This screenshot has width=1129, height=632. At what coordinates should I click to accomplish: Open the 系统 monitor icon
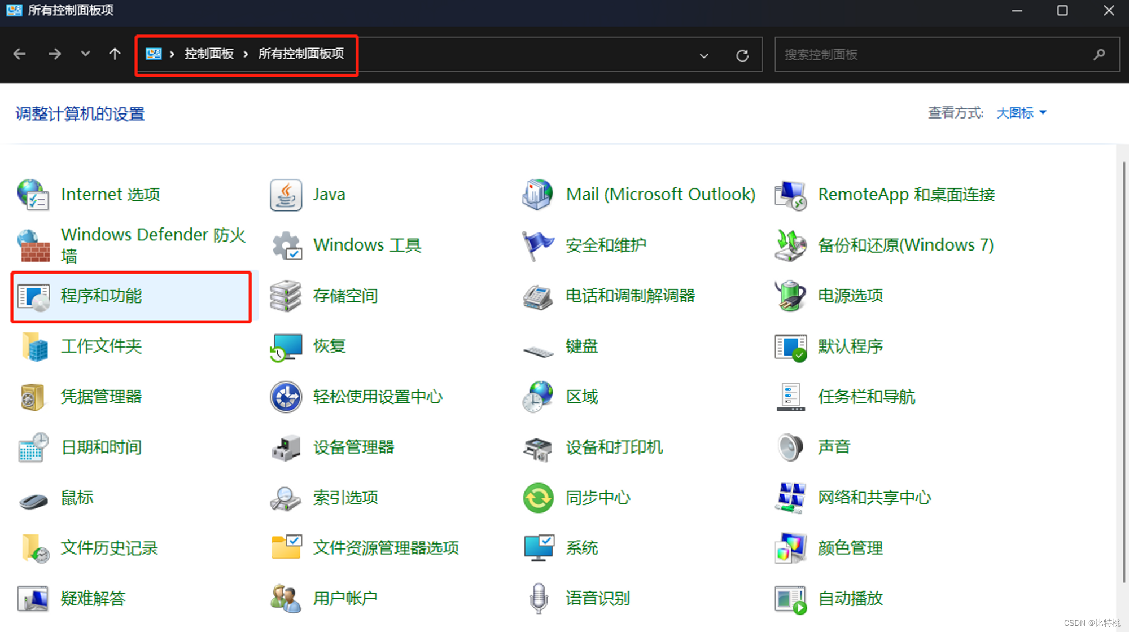(x=538, y=548)
